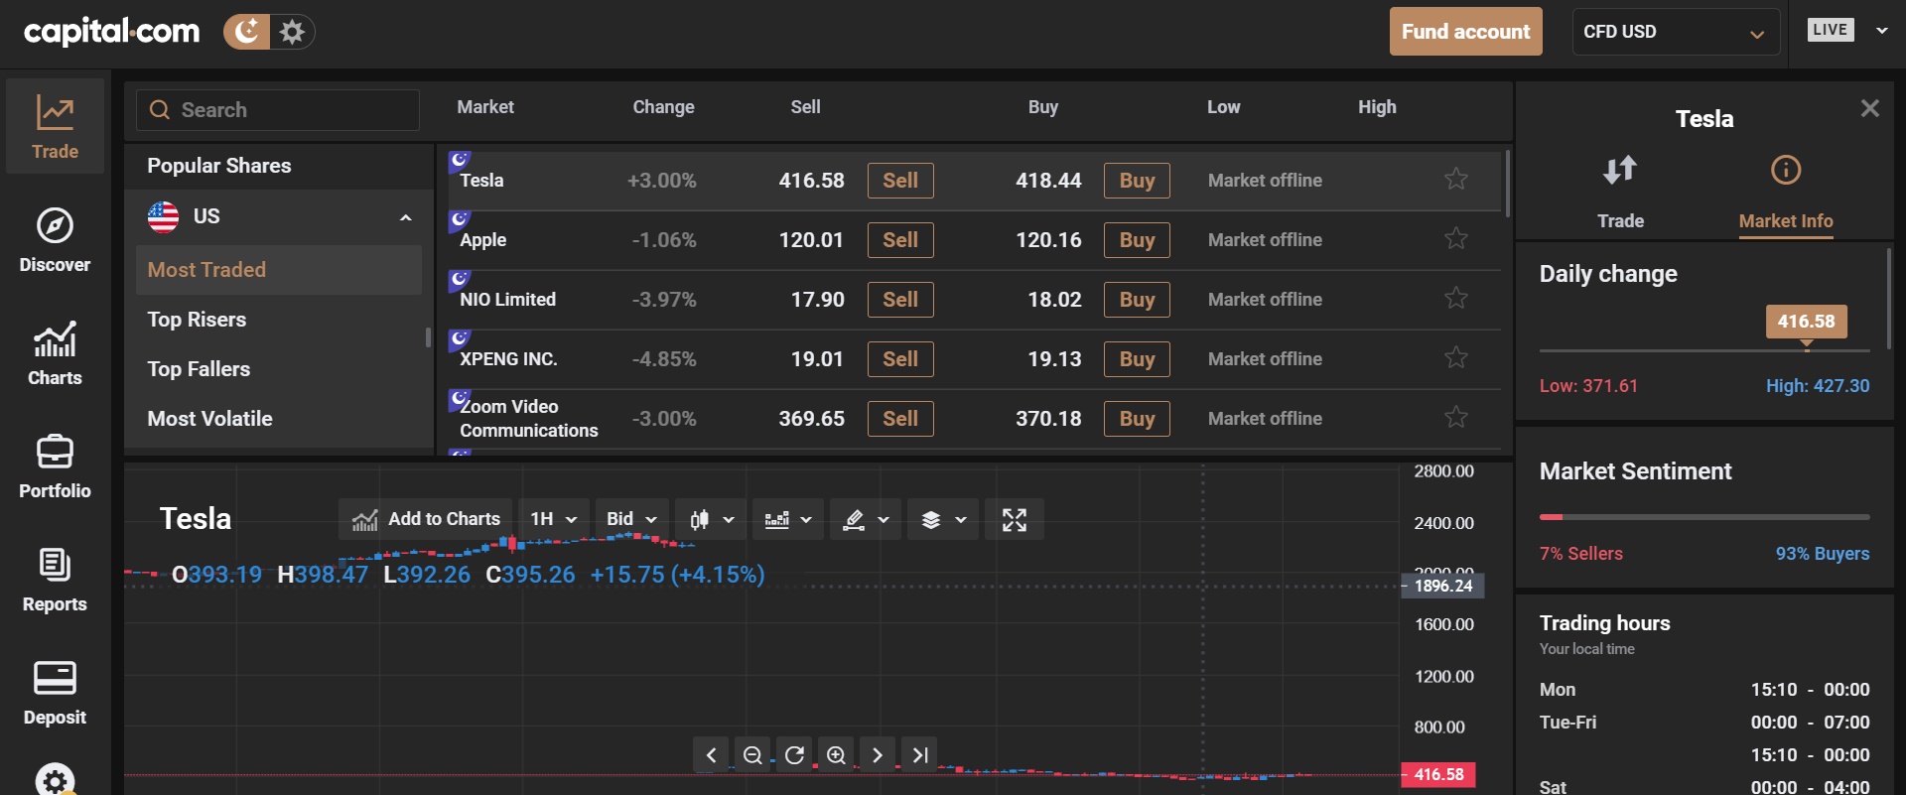Image resolution: width=1906 pixels, height=795 pixels.
Task: Open candlestick chart type dropdown
Action: [x=711, y=519]
